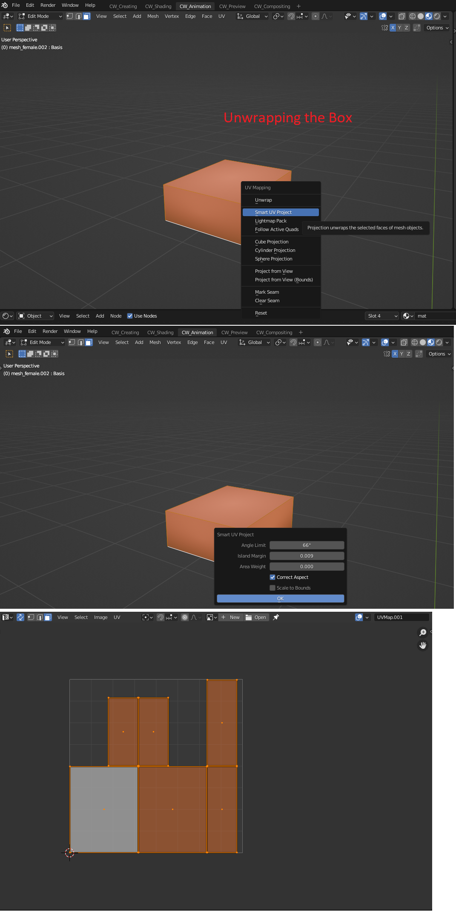The image size is (456, 911).
Task: Switch to solid shading in top viewport
Action: (421, 16)
